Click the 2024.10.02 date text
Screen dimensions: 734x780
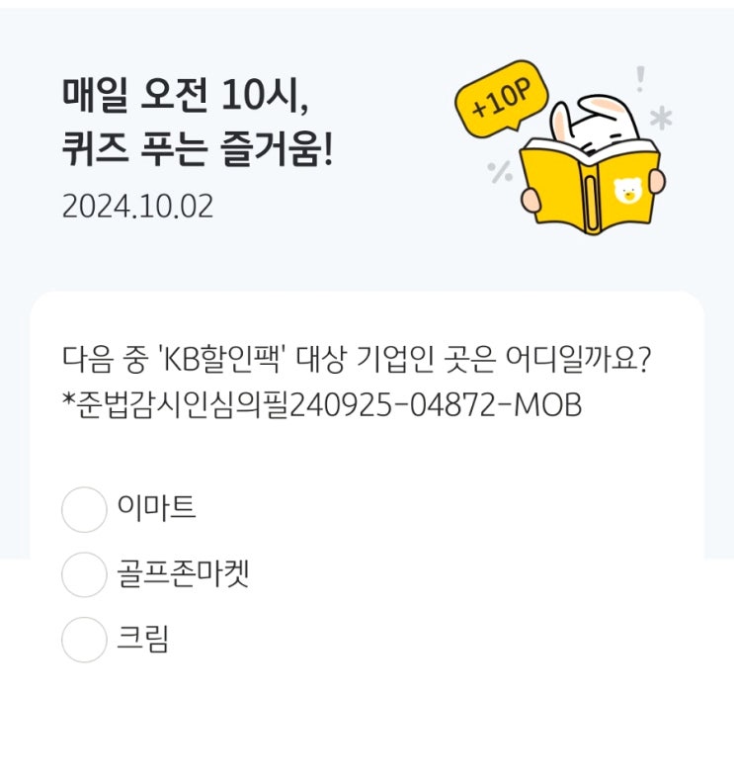(x=137, y=206)
